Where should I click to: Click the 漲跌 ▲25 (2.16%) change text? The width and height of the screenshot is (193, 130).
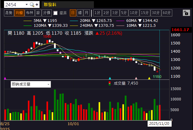click(x=103, y=33)
